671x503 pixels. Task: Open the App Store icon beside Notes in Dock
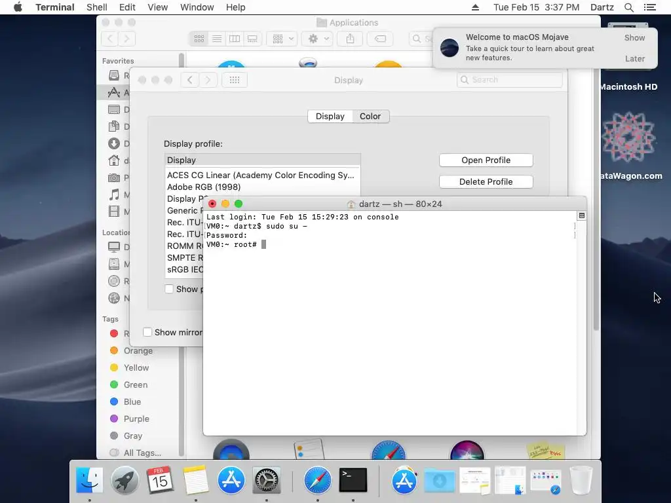[231, 480]
